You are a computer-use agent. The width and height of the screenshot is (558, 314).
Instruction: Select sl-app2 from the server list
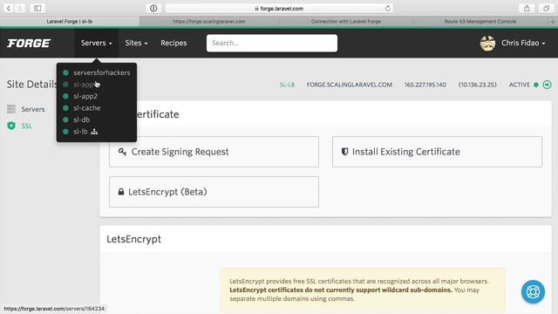coord(85,96)
